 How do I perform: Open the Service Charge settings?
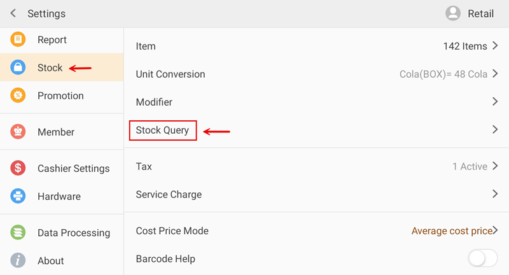click(169, 194)
